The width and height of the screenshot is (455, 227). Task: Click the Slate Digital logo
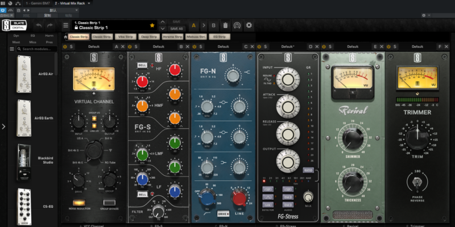(x=15, y=25)
